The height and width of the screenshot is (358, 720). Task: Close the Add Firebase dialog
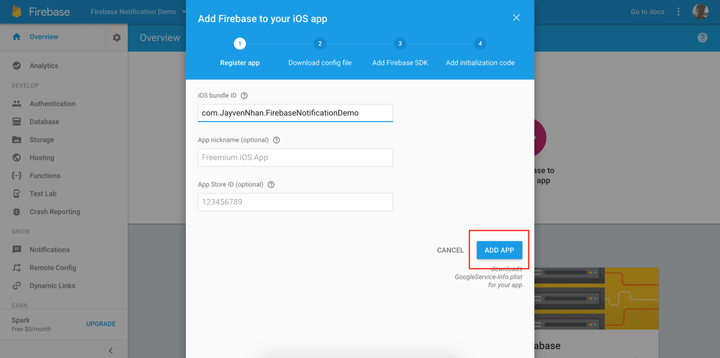click(x=516, y=18)
